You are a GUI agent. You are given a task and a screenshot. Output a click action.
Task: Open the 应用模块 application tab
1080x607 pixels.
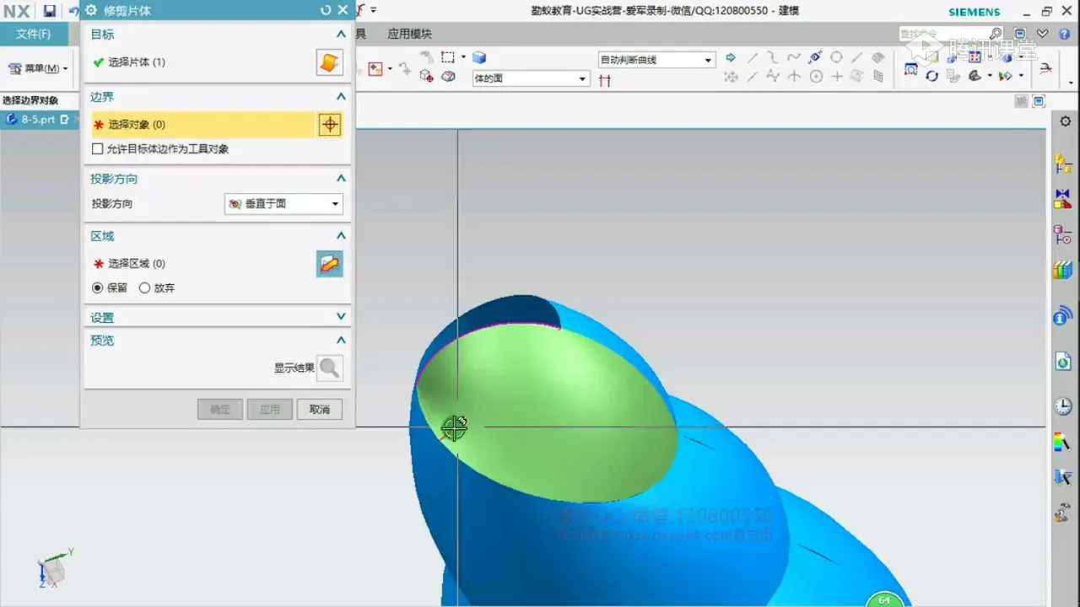click(409, 34)
